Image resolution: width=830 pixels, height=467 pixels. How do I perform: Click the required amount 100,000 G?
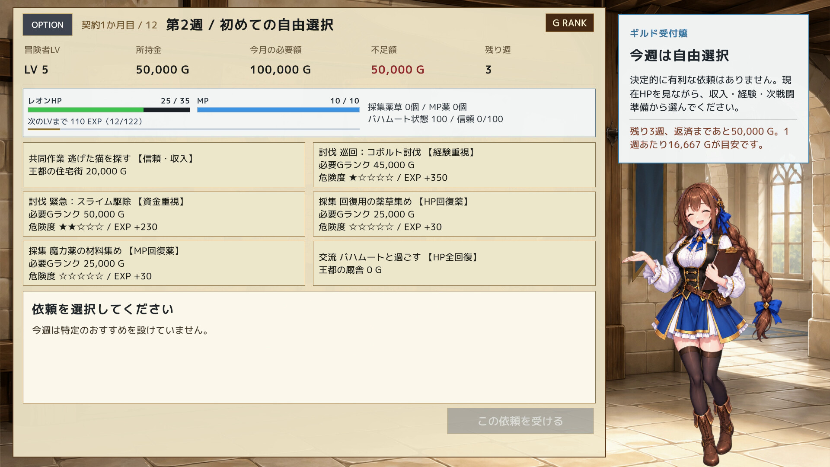(x=280, y=70)
